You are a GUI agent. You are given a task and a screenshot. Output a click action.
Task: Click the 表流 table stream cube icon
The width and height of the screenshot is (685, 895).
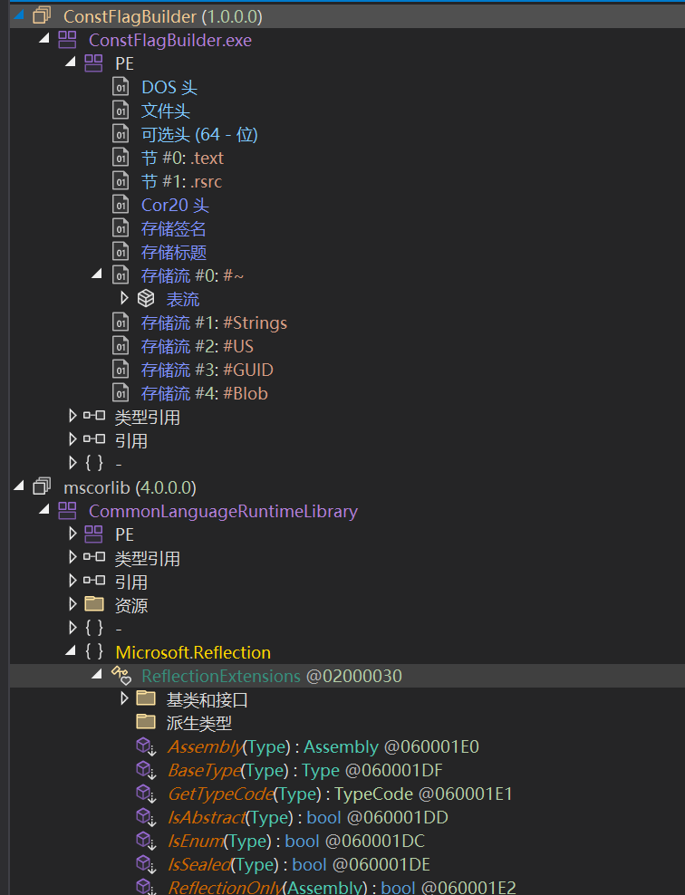pos(146,299)
